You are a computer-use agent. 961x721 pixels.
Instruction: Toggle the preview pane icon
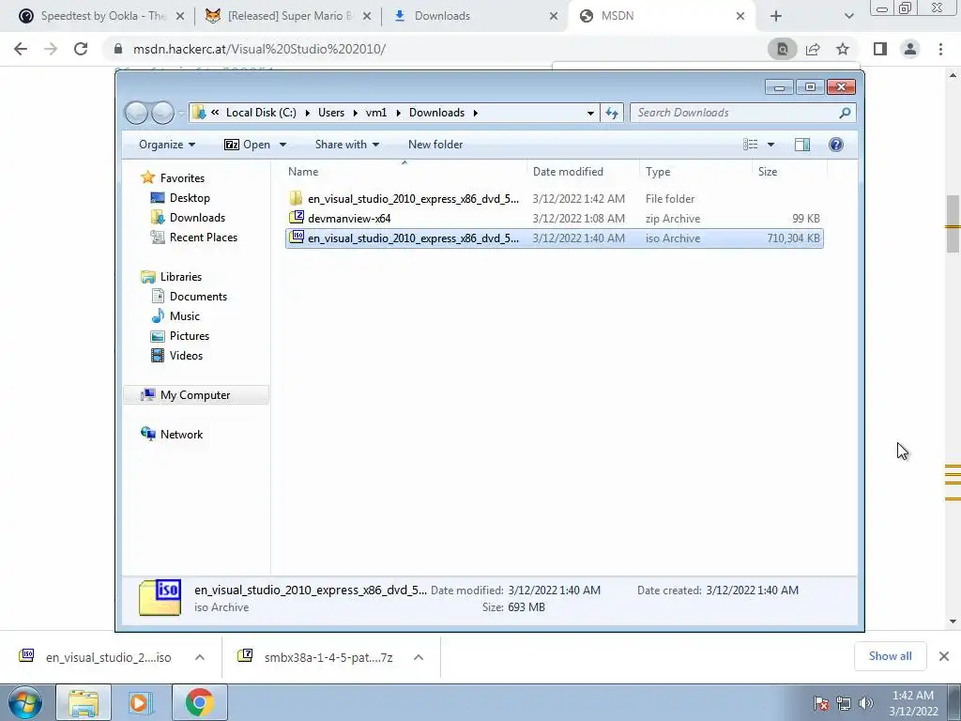[x=802, y=145]
